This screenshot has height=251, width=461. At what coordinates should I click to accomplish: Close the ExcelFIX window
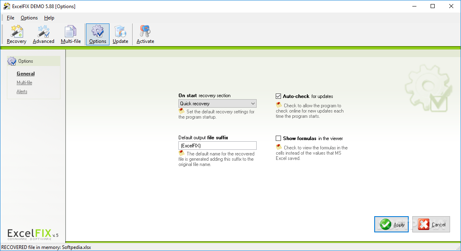point(451,6)
